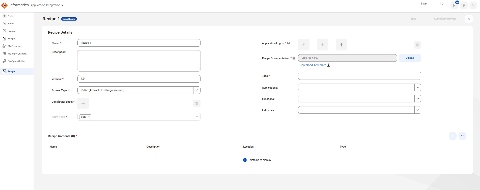Focus the recipe Name field
This screenshot has height=190, width=480.
click(139, 43)
